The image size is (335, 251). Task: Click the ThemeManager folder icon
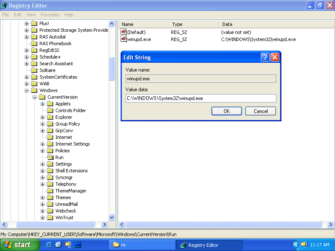coord(50,191)
